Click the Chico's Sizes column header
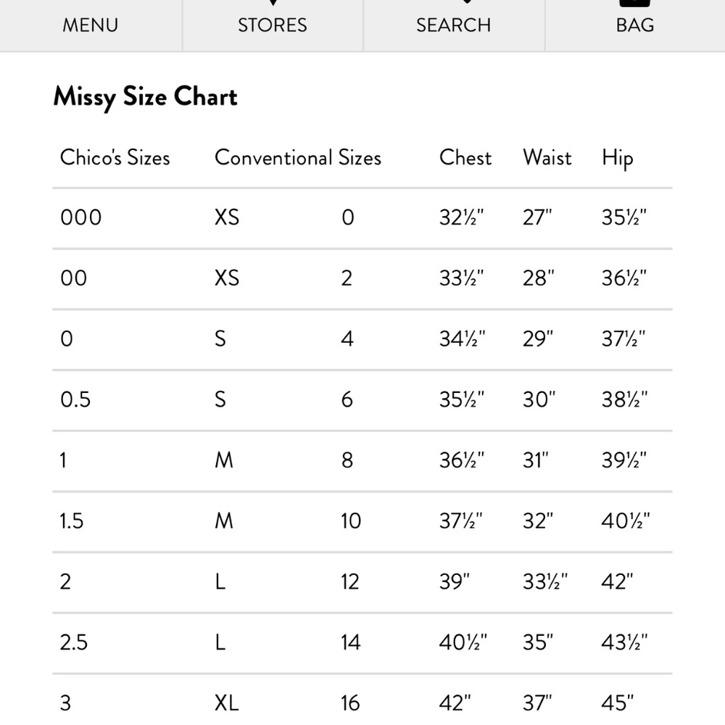Viewport: 725px width, 725px height. [115, 158]
